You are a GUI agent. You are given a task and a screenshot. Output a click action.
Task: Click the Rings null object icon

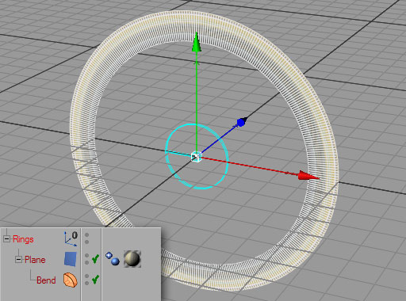pos(71,238)
